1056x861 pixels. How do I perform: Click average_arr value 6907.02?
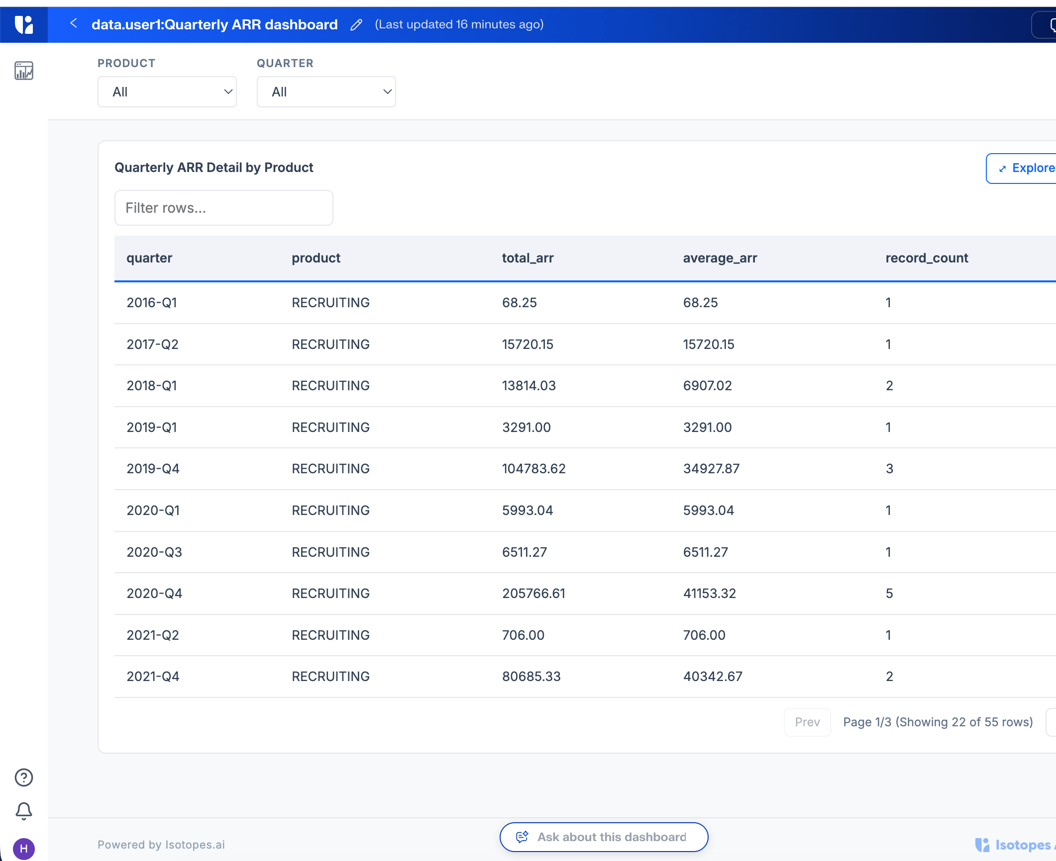coord(707,386)
